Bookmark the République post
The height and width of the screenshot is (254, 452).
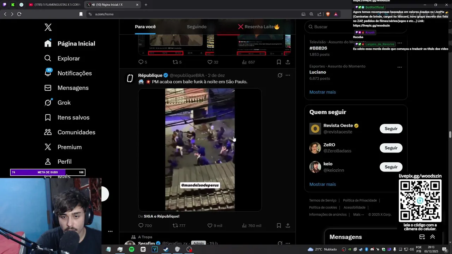(x=279, y=225)
